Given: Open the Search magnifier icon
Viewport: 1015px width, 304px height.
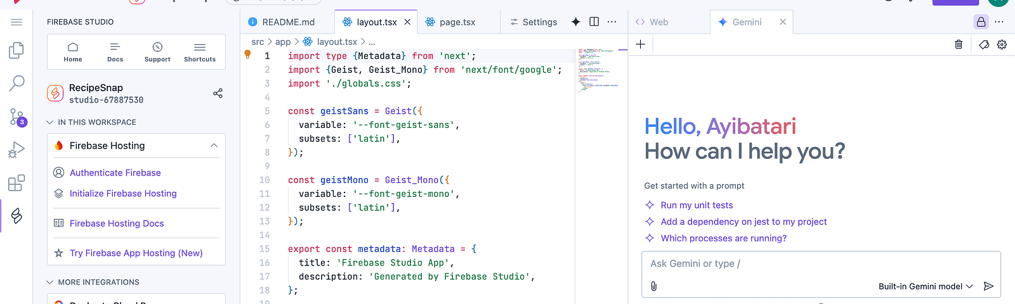Looking at the screenshot, I should pos(16,83).
